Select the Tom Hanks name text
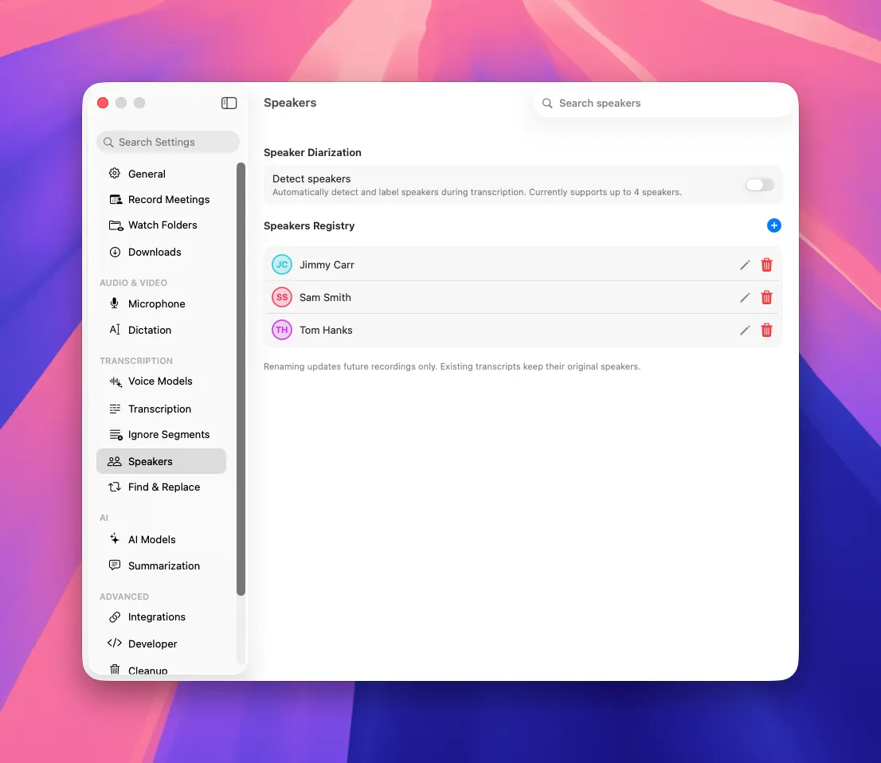The height and width of the screenshot is (763, 881). tap(326, 330)
